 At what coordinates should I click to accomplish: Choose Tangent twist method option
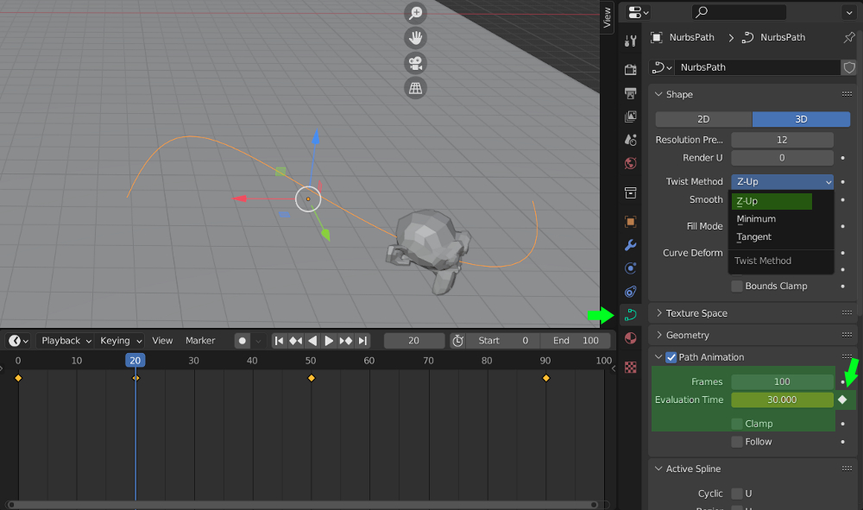(782, 236)
